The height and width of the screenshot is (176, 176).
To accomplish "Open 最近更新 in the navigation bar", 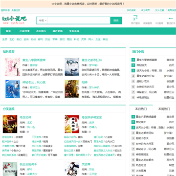I will [x=58, y=31].
